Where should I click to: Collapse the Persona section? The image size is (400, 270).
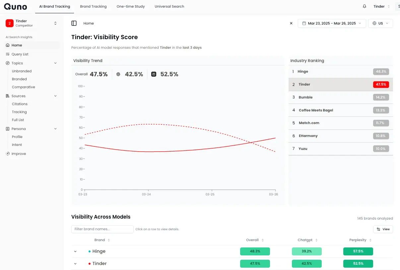click(55, 129)
